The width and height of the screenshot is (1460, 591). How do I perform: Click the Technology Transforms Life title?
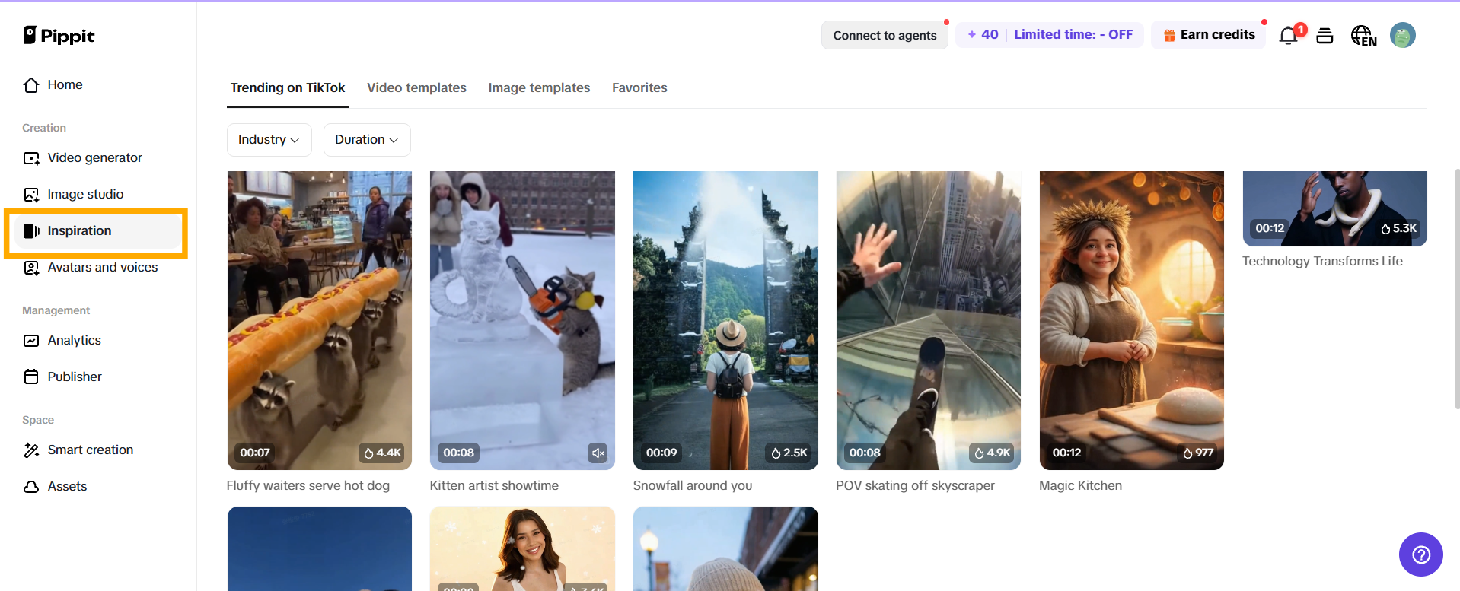[1322, 261]
